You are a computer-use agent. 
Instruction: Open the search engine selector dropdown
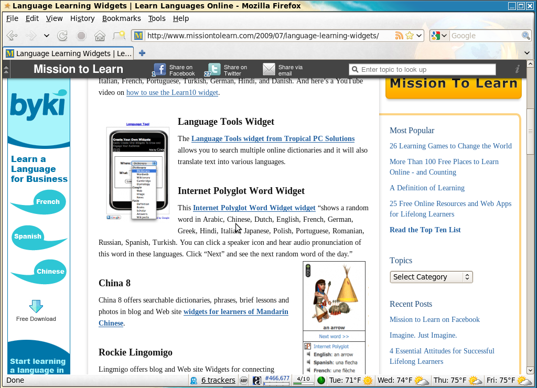tap(444, 36)
